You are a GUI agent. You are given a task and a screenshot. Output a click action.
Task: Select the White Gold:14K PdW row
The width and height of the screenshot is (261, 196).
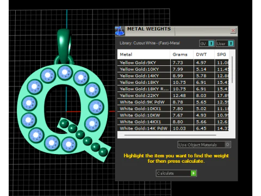(173, 128)
